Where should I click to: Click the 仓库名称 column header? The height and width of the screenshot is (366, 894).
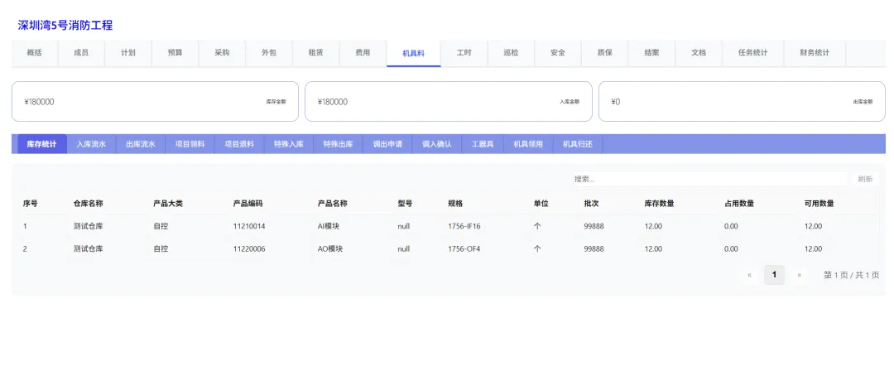coord(89,204)
